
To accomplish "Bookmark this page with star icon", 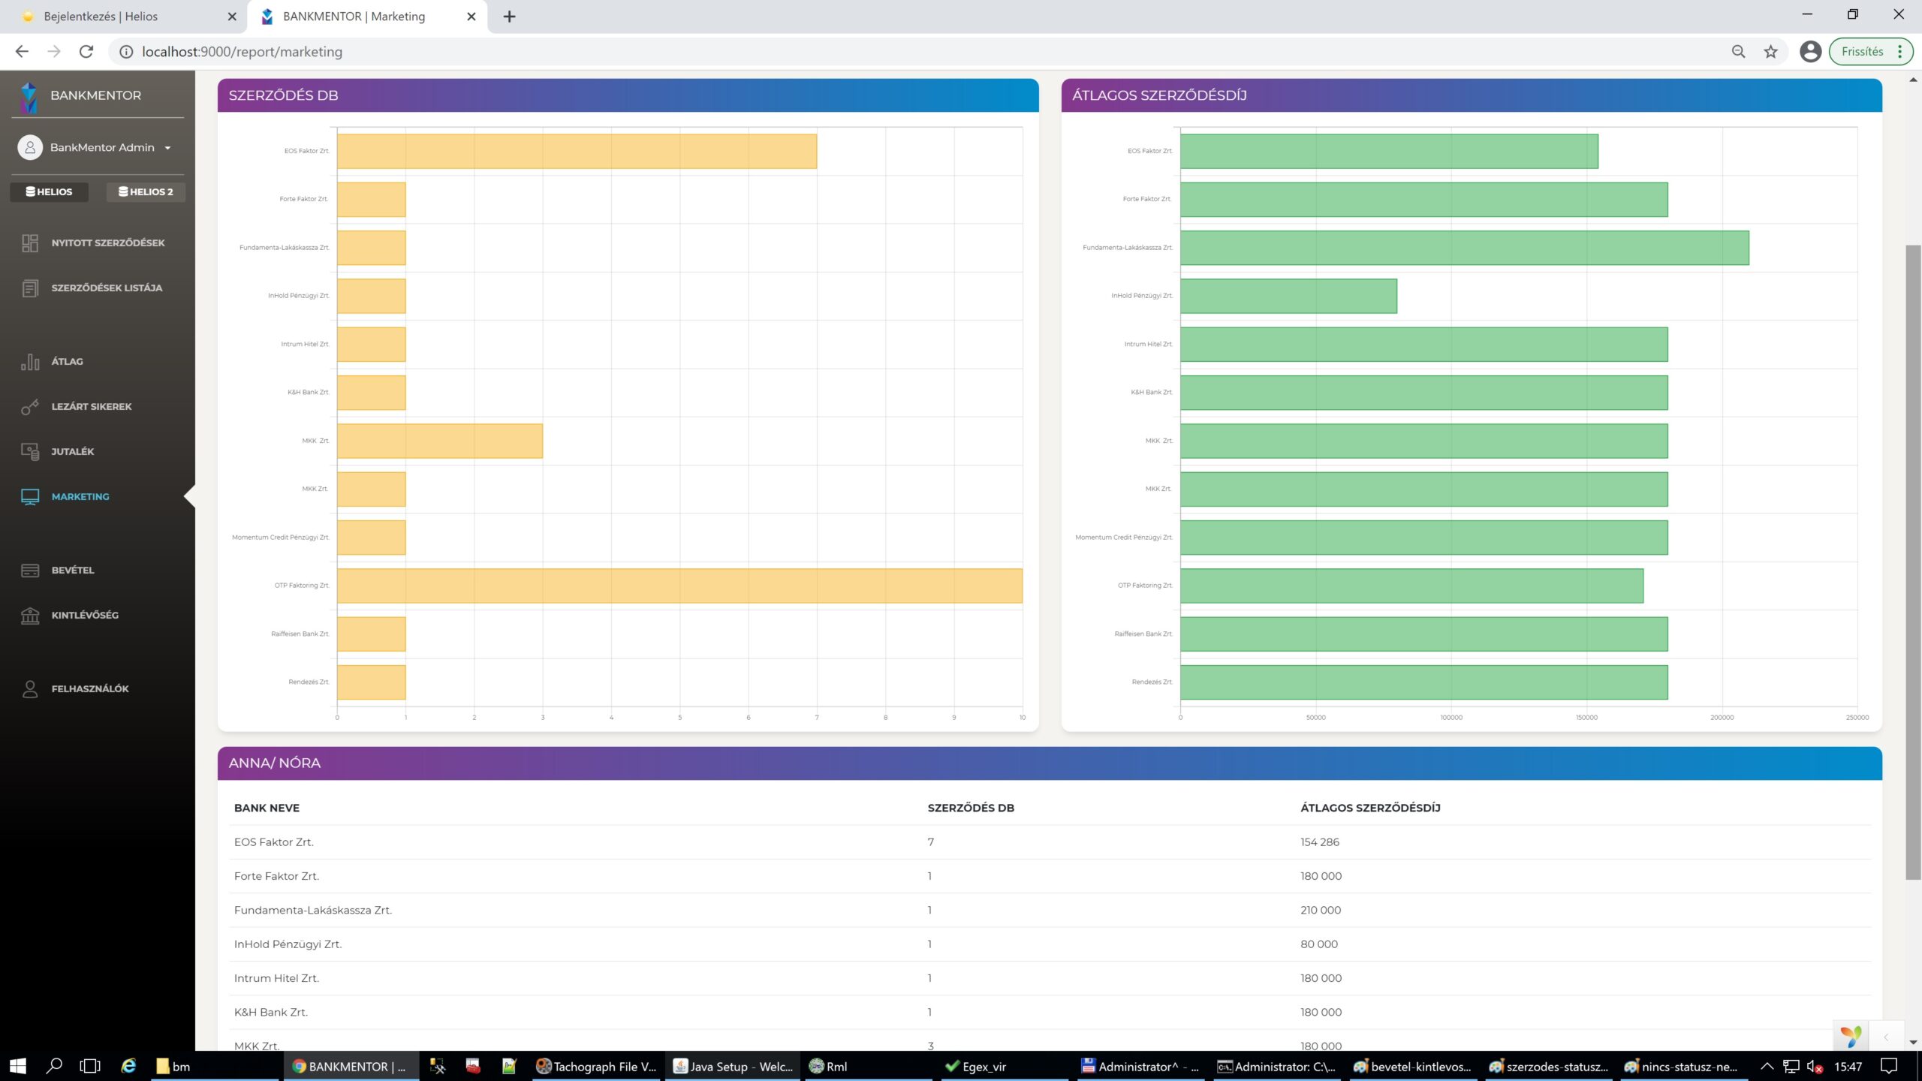I will coord(1771,52).
